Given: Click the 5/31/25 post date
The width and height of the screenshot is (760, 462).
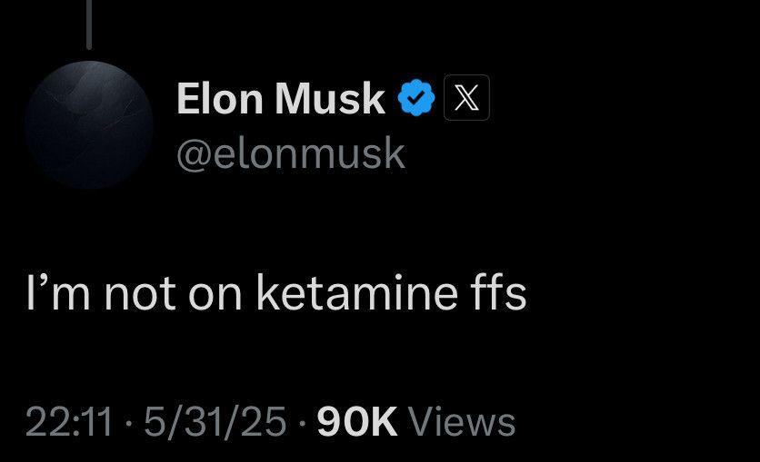Looking at the screenshot, I should pyautogui.click(x=215, y=422).
